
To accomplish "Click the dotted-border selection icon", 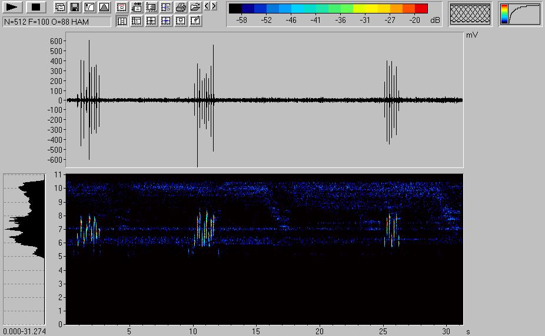I will pyautogui.click(x=151, y=8).
